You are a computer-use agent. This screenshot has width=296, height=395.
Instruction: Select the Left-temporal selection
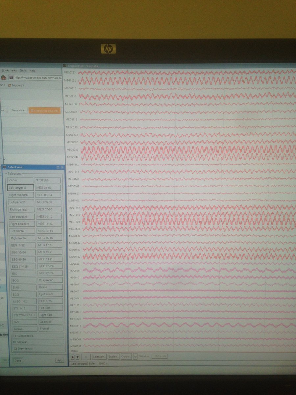[20, 188]
